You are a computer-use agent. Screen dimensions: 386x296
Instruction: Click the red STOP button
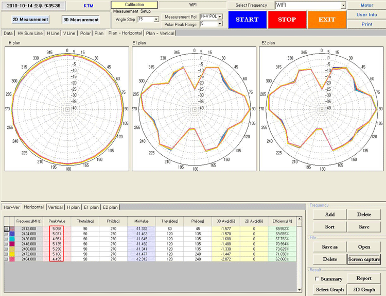coord(287,20)
